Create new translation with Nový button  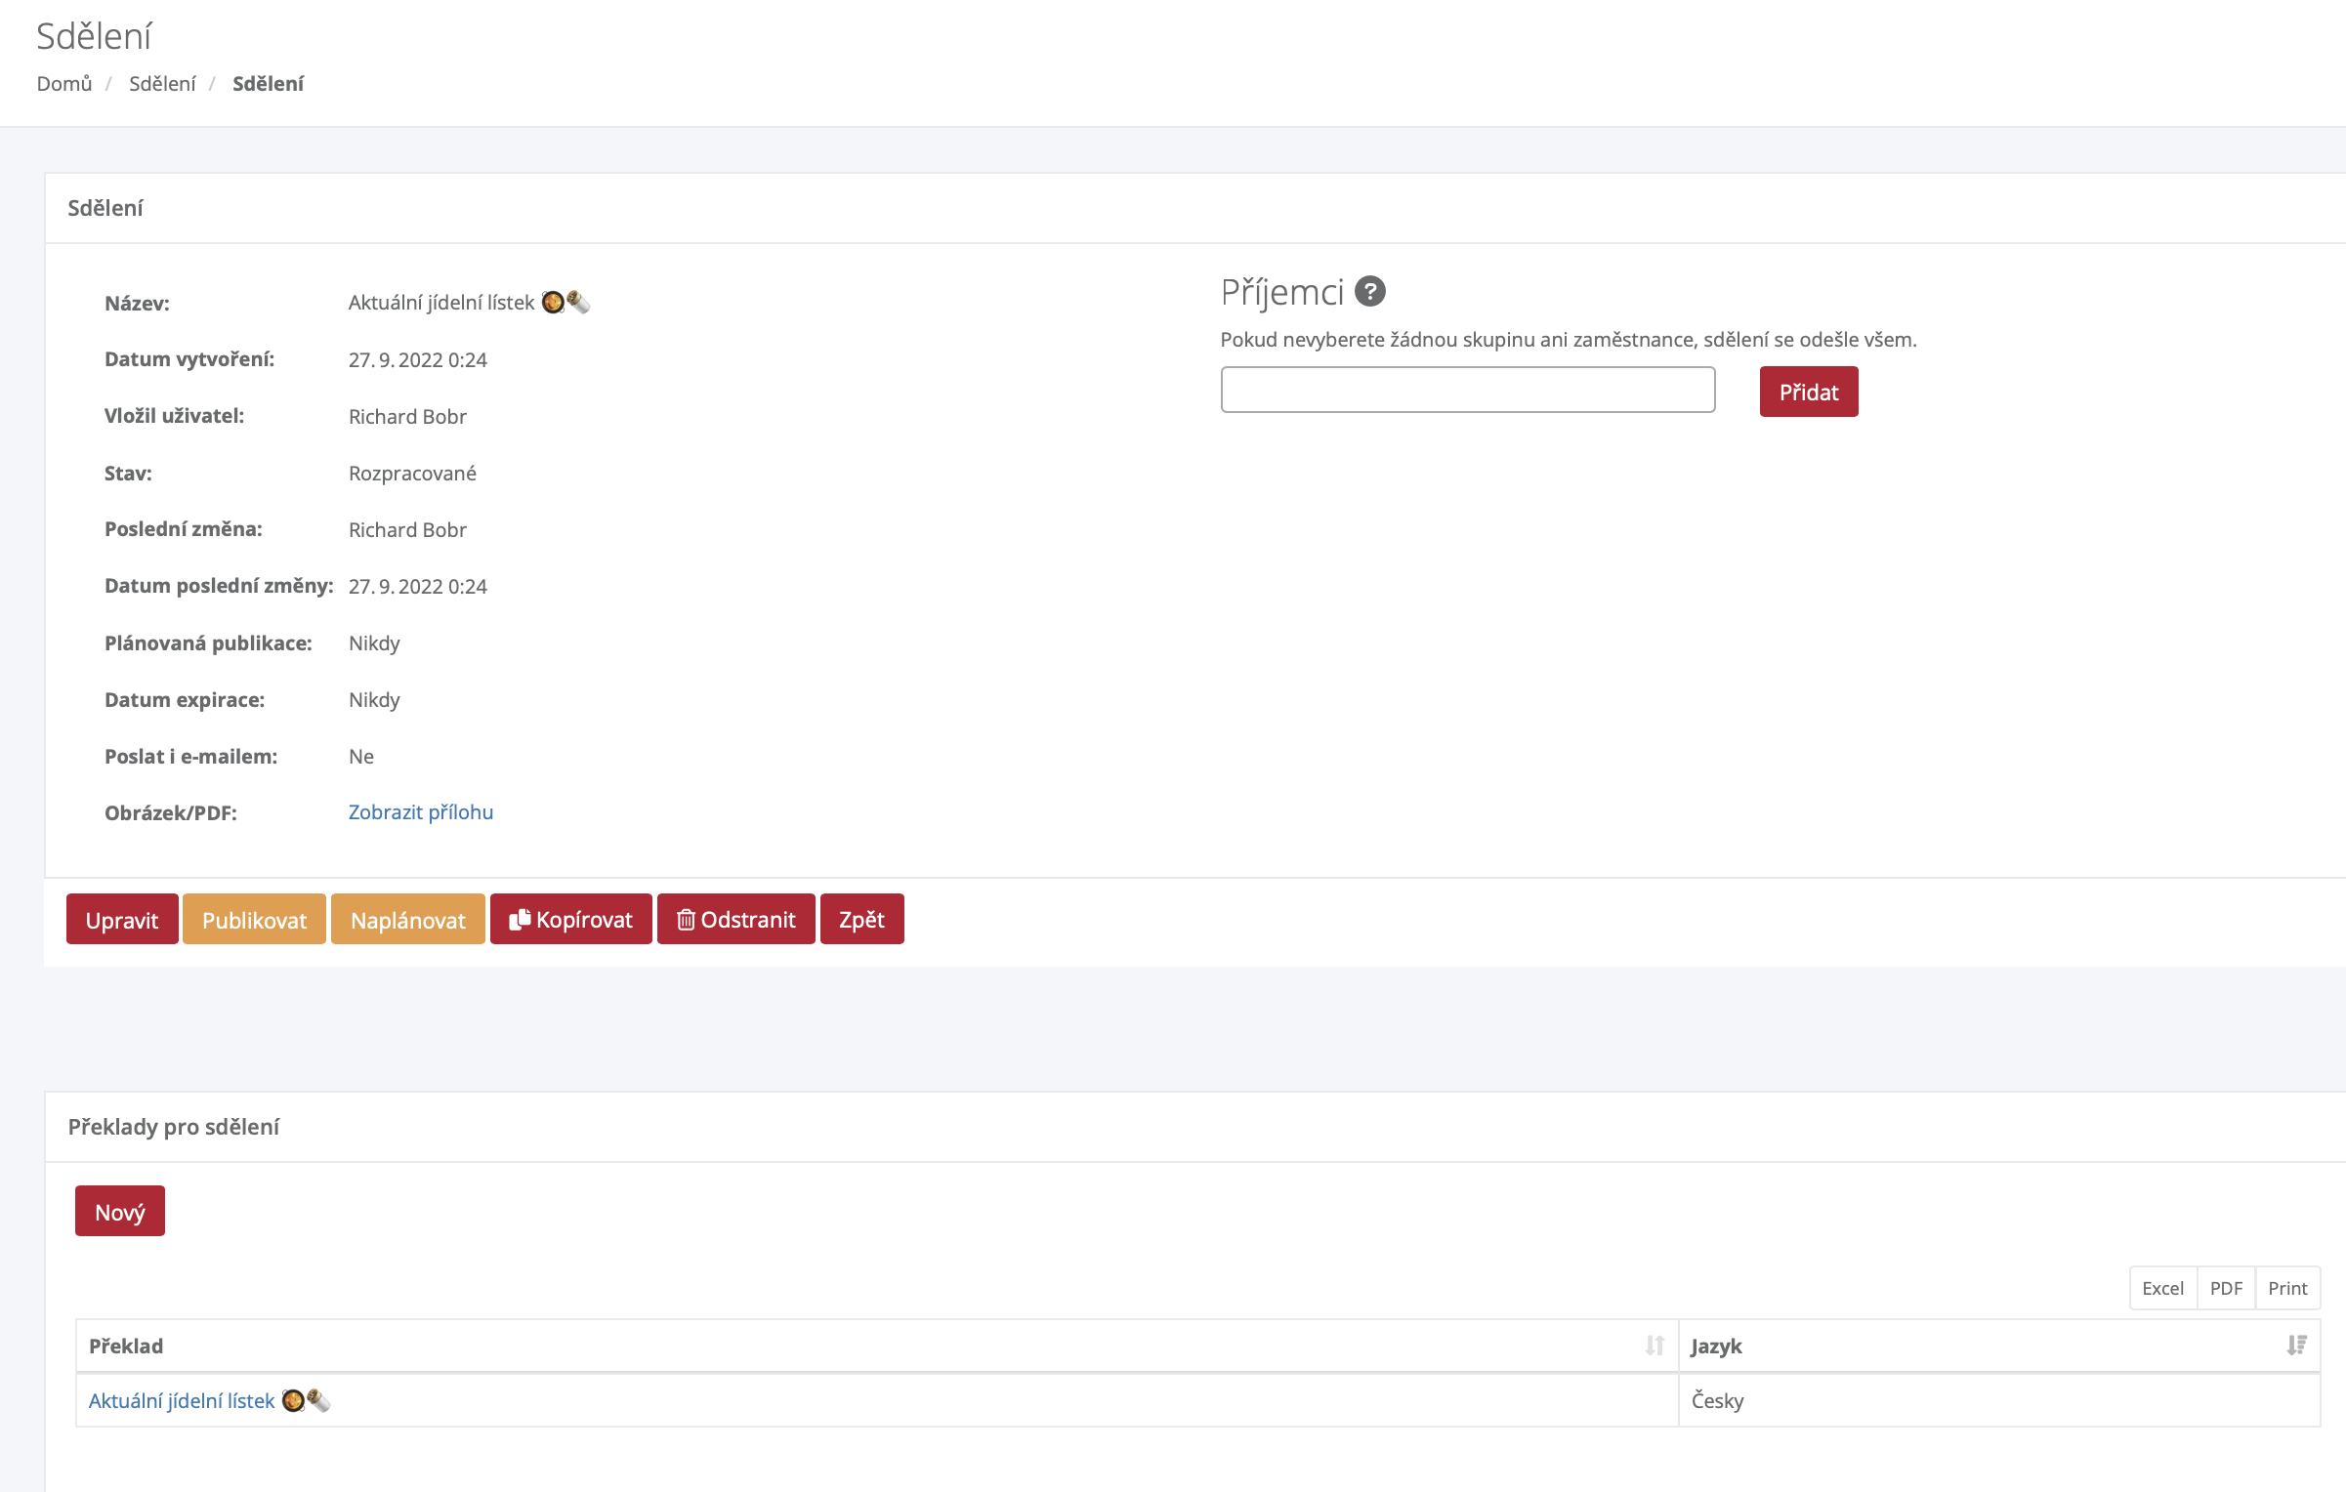coord(119,1212)
